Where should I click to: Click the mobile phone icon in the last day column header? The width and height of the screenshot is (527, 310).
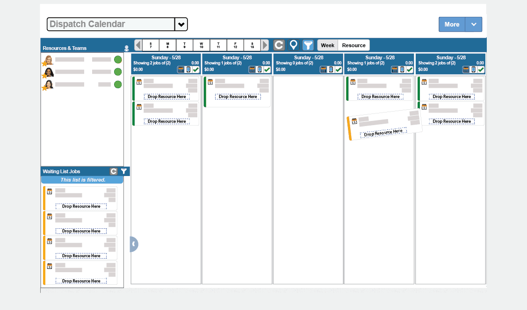[x=474, y=70]
